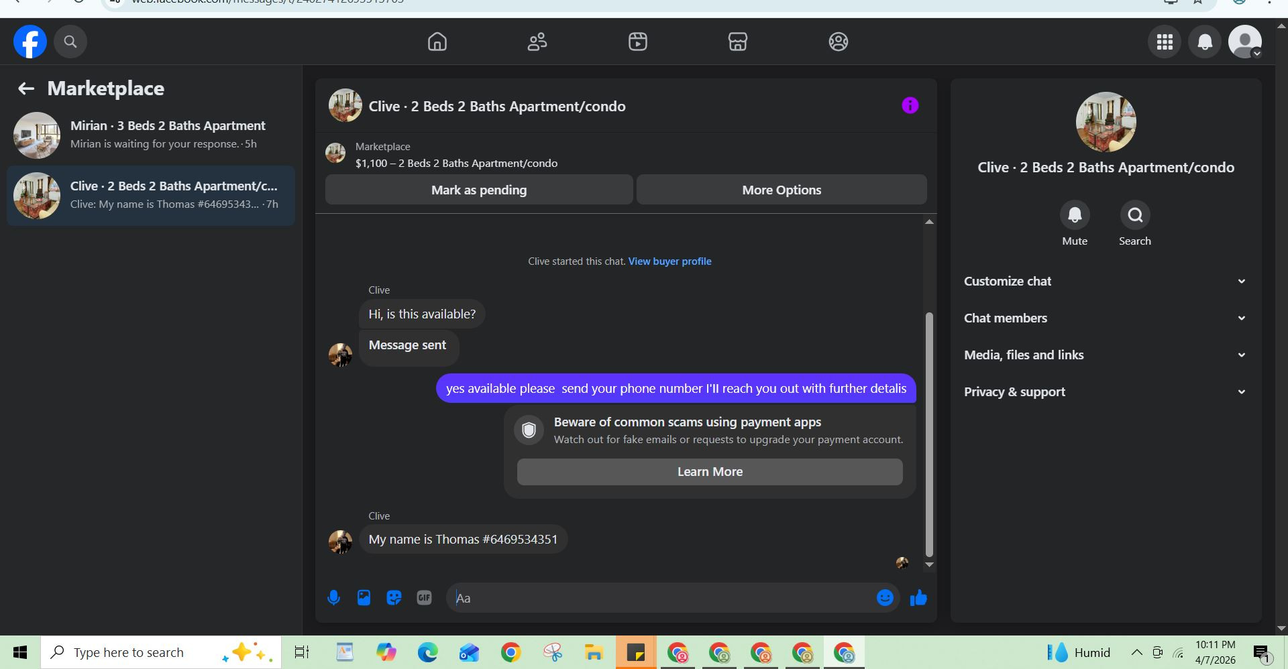Expand Customize chat section
This screenshot has width=1288, height=669.
coord(1106,282)
